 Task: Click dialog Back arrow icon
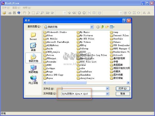98,27
